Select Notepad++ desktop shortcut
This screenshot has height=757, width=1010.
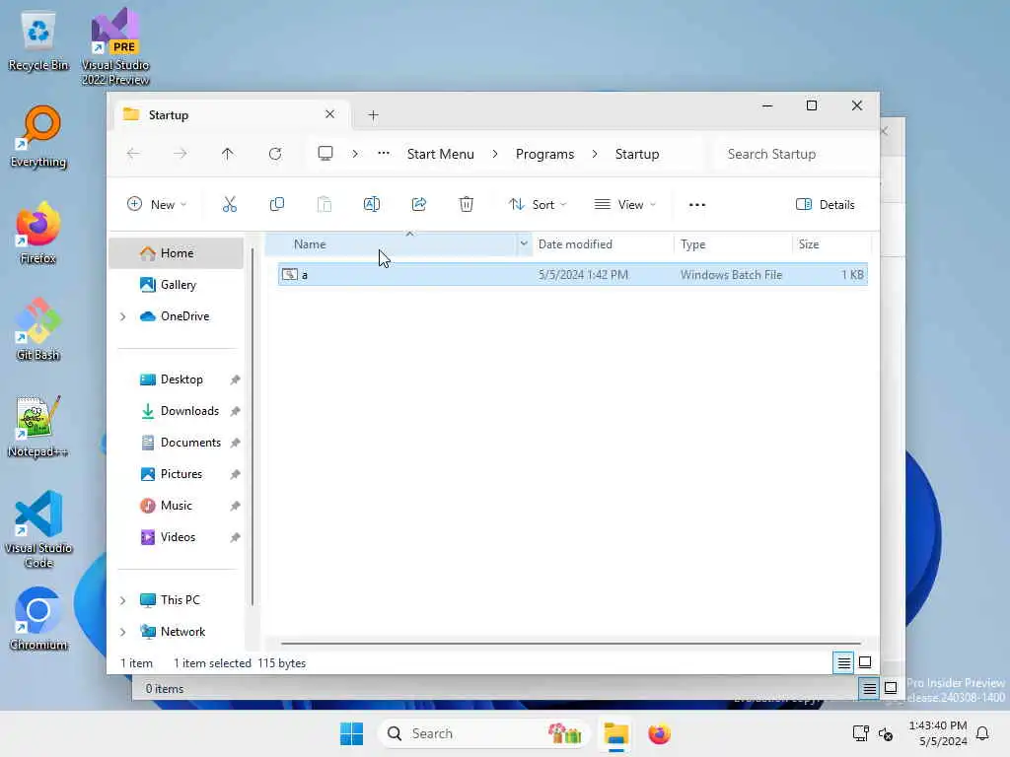click(38, 427)
